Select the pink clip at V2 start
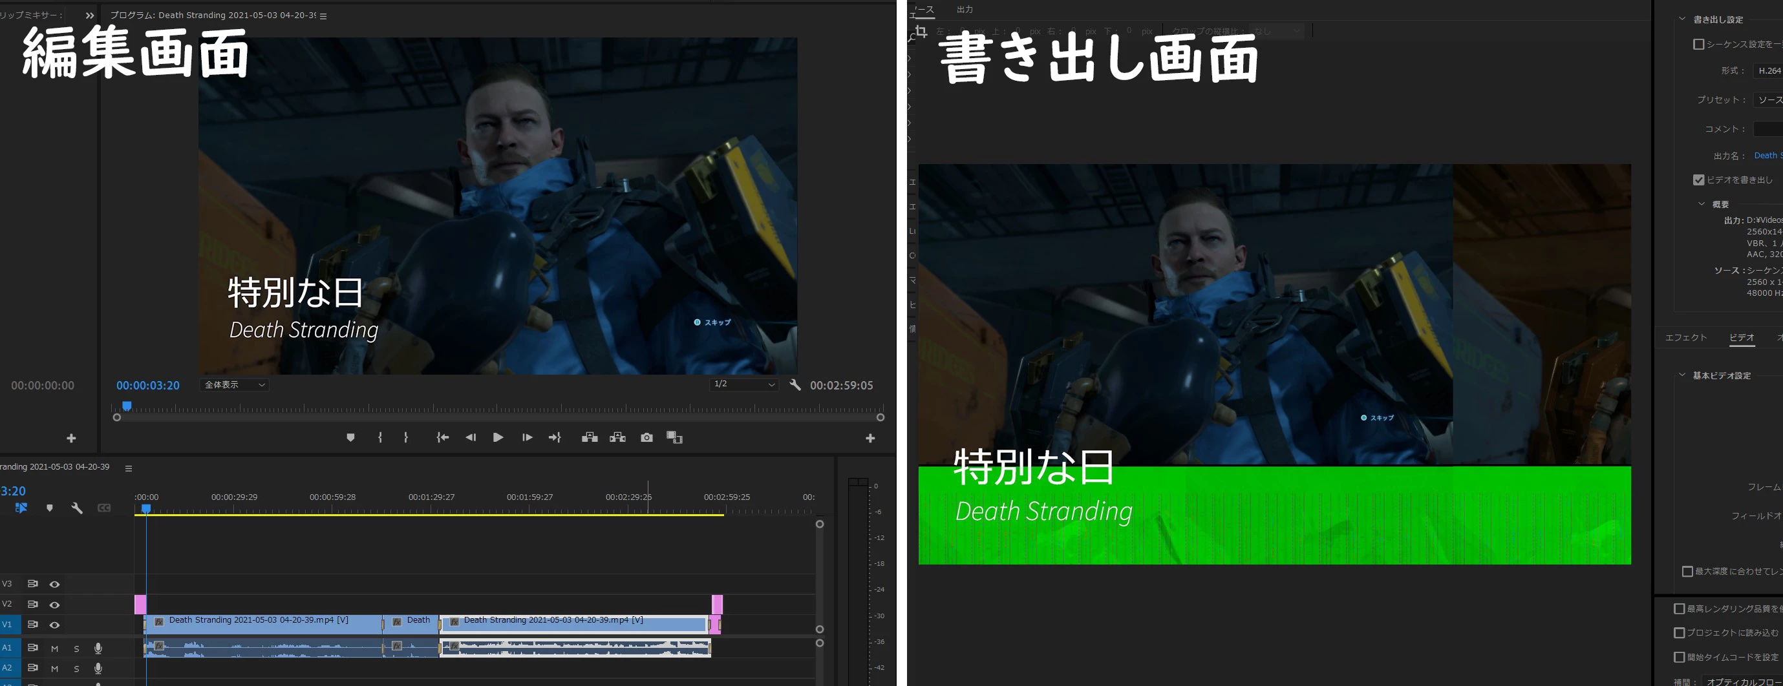This screenshot has height=686, width=1783. click(x=140, y=605)
